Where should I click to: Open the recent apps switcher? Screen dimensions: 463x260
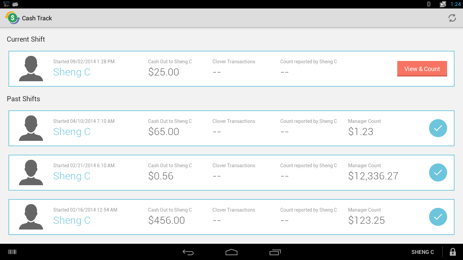[275, 252]
